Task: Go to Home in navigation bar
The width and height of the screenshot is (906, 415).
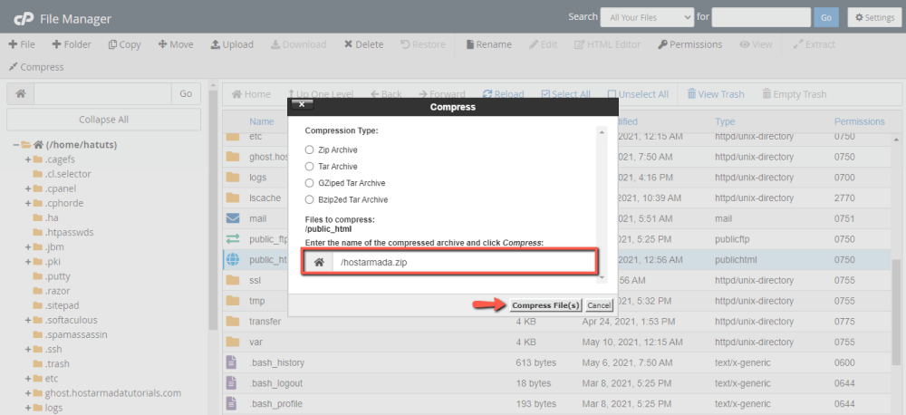Action: tap(251, 94)
